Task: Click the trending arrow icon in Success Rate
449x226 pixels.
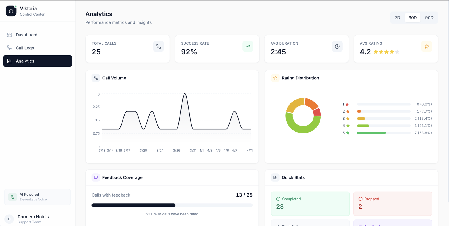Action: click(x=248, y=47)
